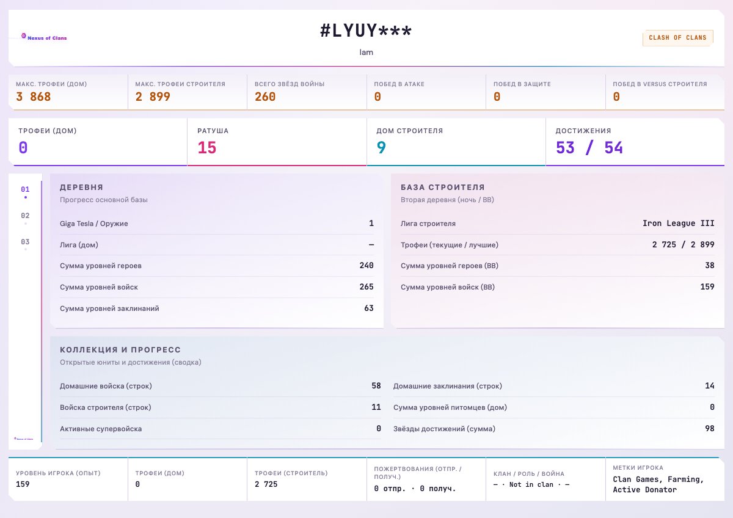
Task: Select the Лига строителя Iron League III row
Action: [x=558, y=224]
